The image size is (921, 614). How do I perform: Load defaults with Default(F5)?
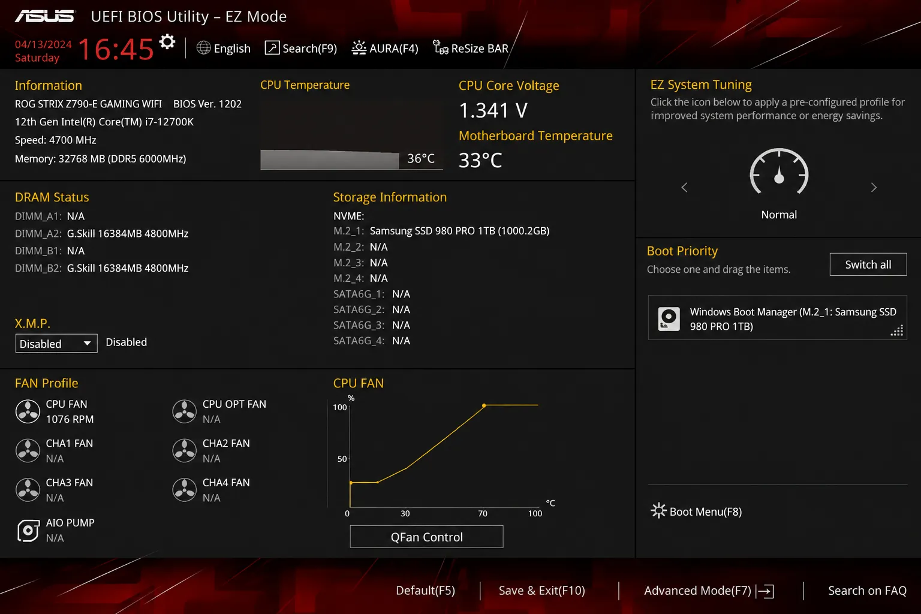[426, 591]
